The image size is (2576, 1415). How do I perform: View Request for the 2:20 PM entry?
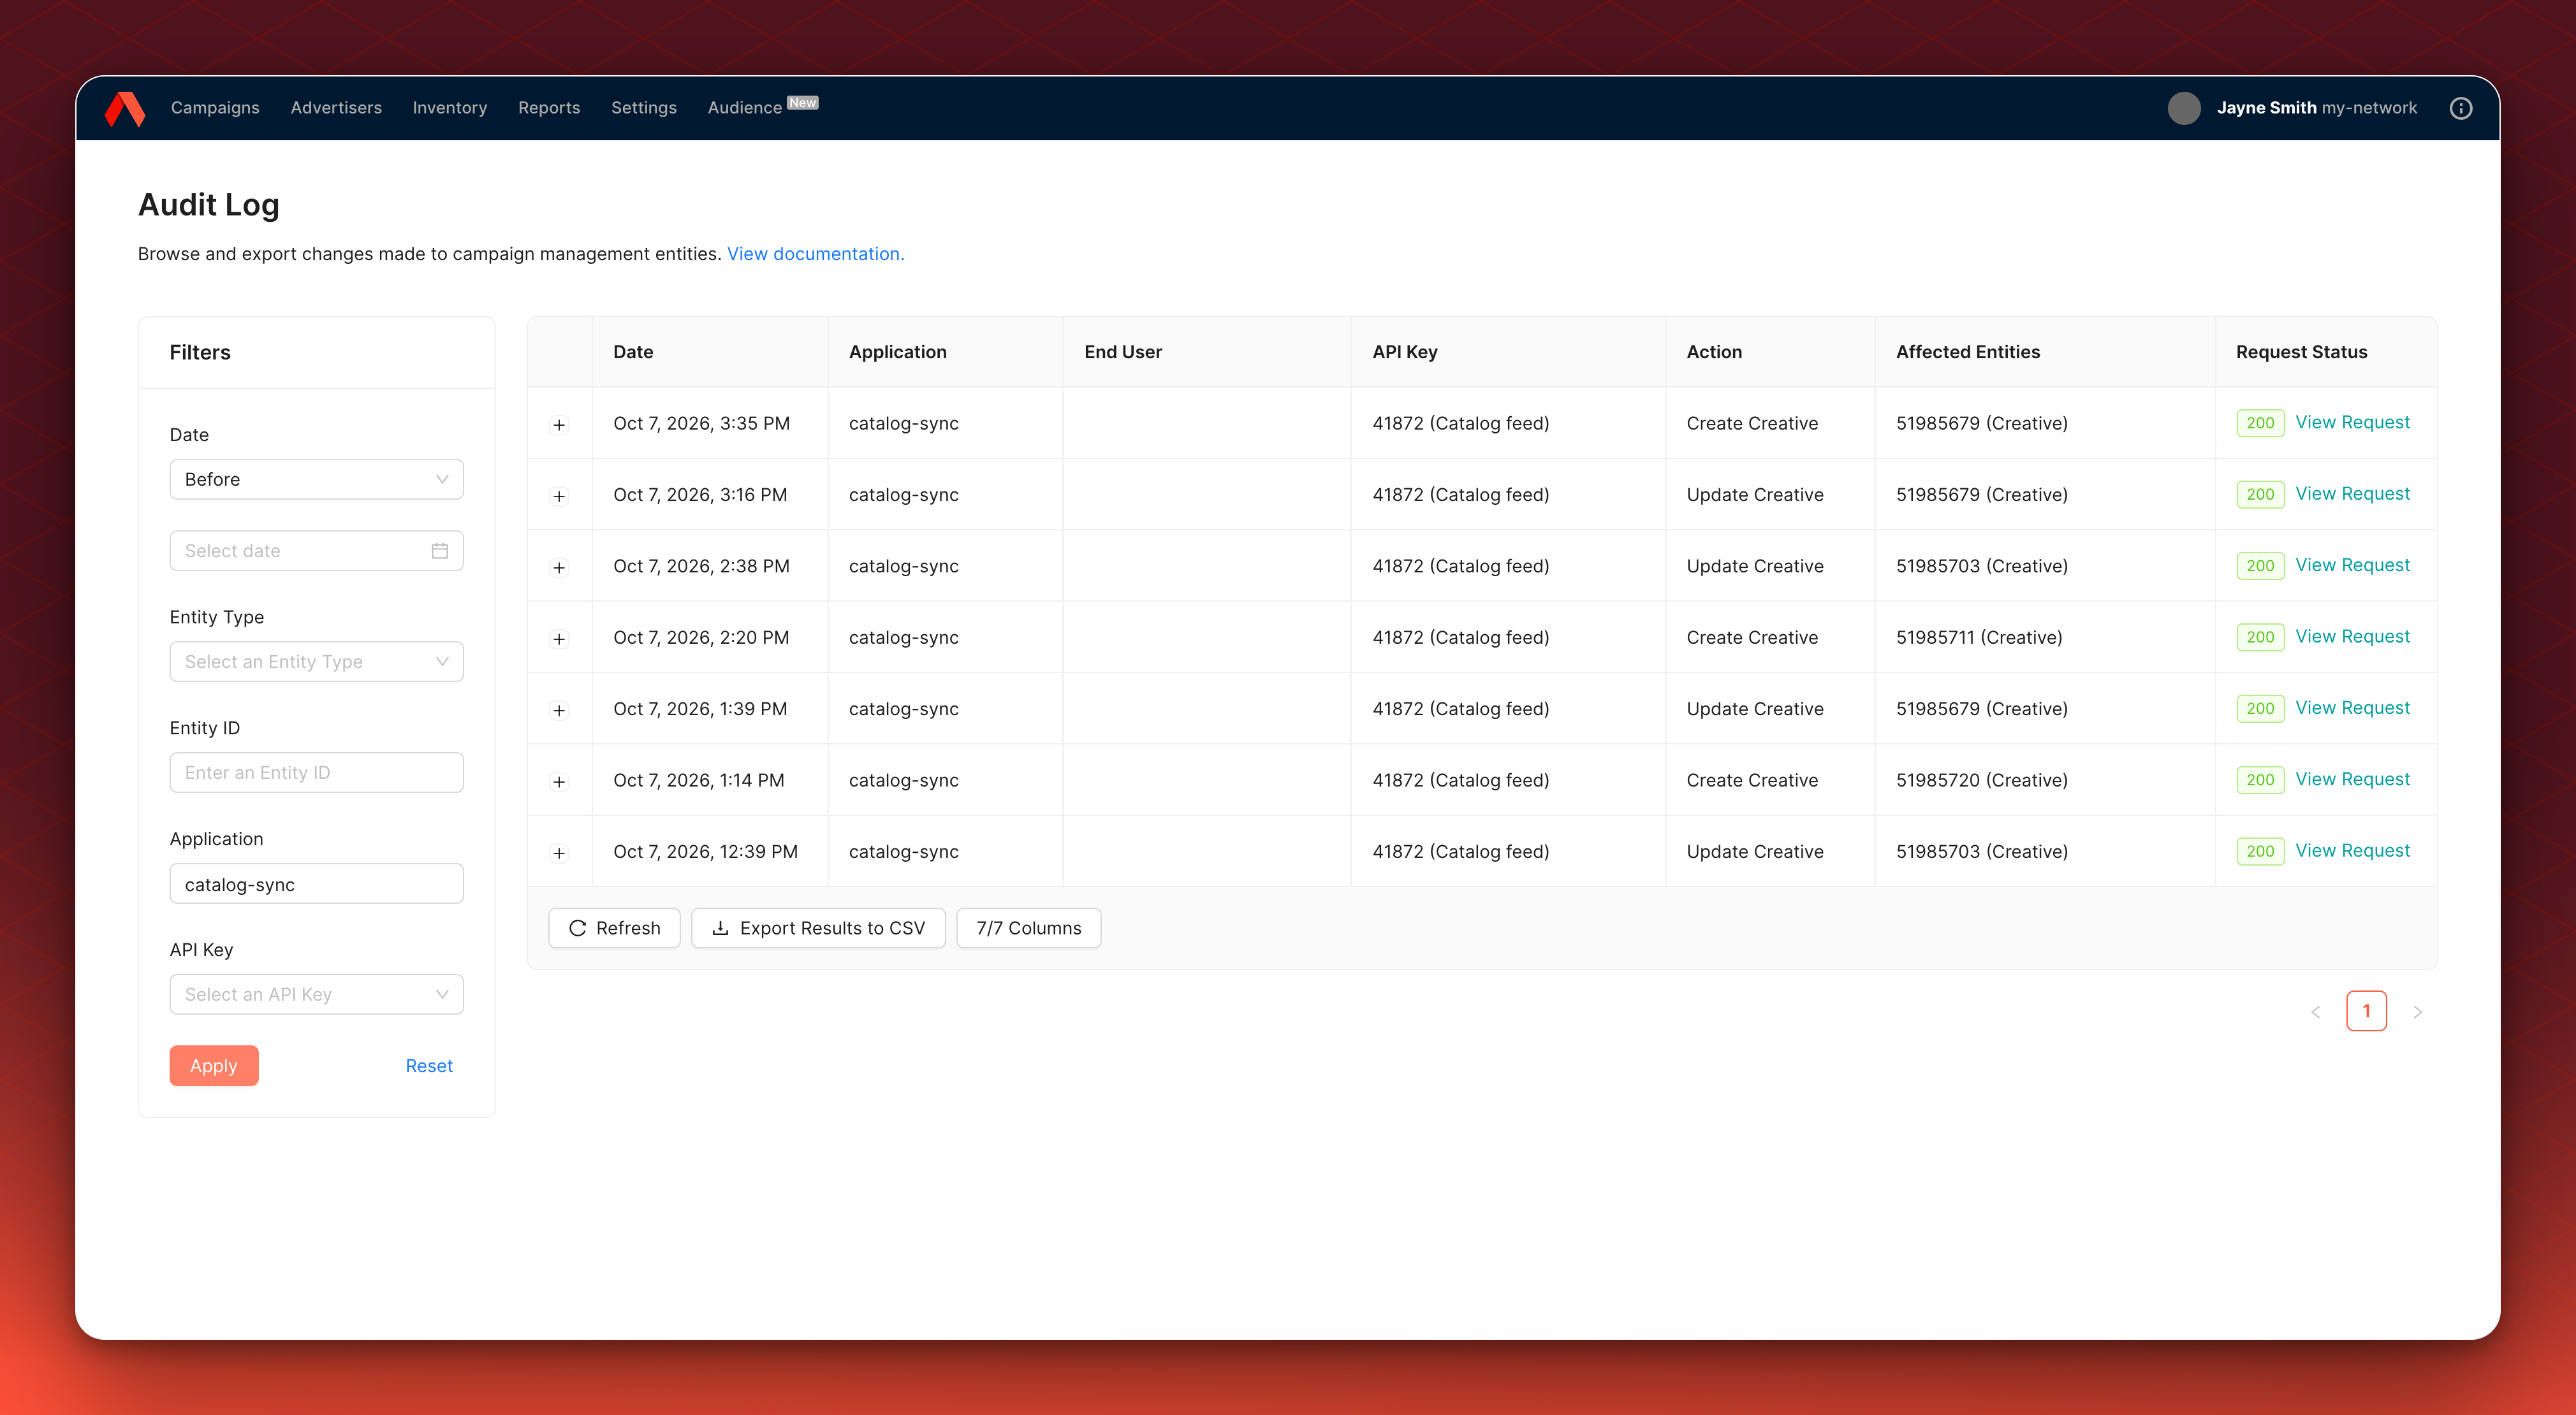(x=2352, y=637)
